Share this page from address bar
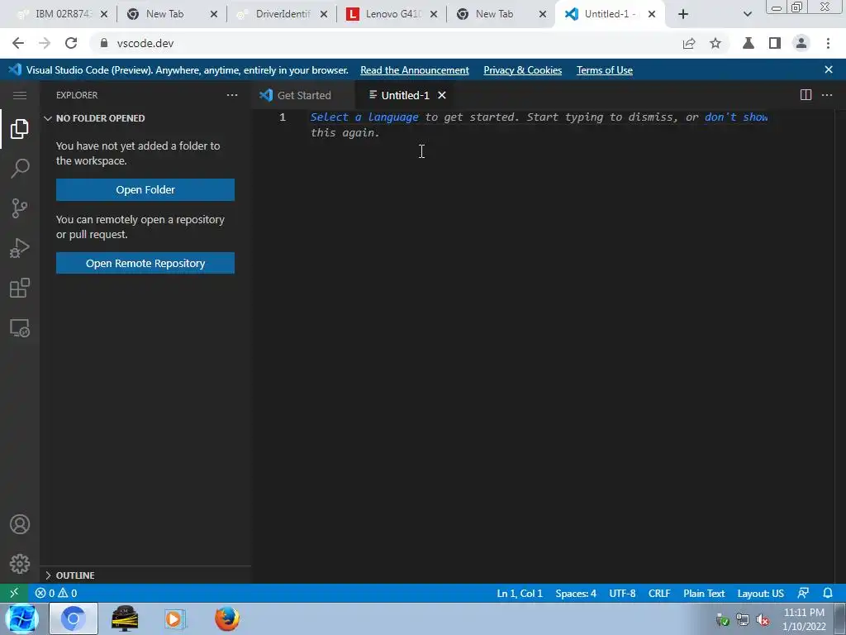 click(x=689, y=43)
